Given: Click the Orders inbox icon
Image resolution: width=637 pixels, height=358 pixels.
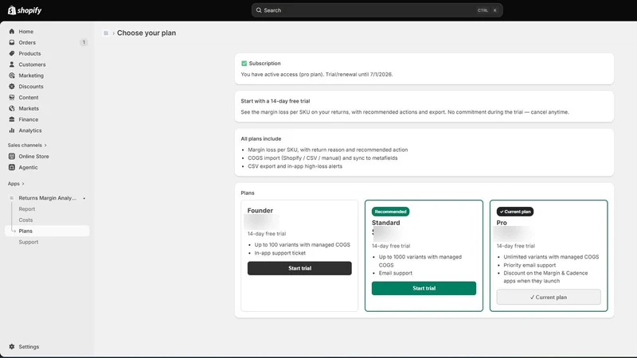Looking at the screenshot, I should 12,42.
